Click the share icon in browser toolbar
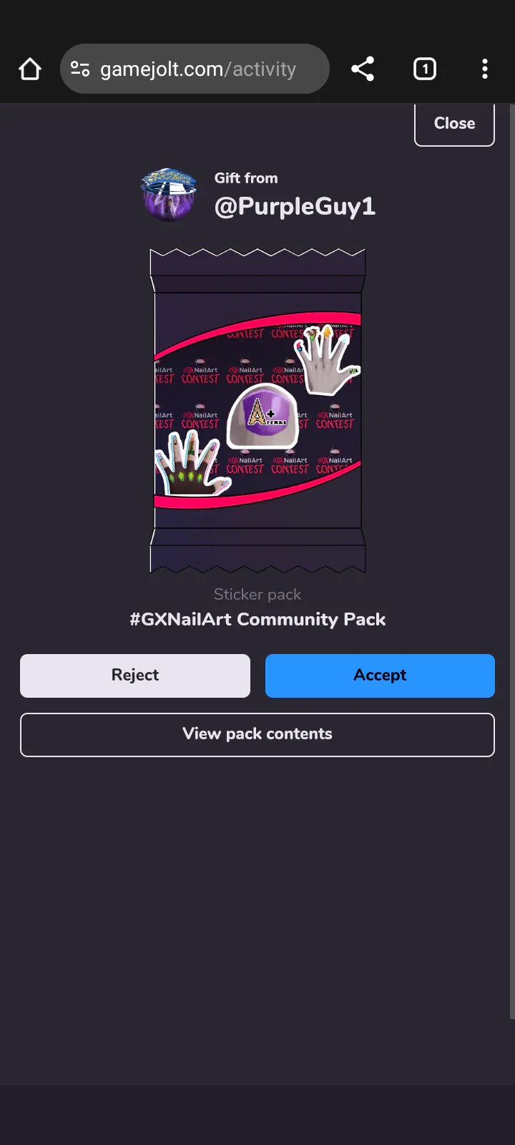The image size is (515, 1145). point(363,69)
